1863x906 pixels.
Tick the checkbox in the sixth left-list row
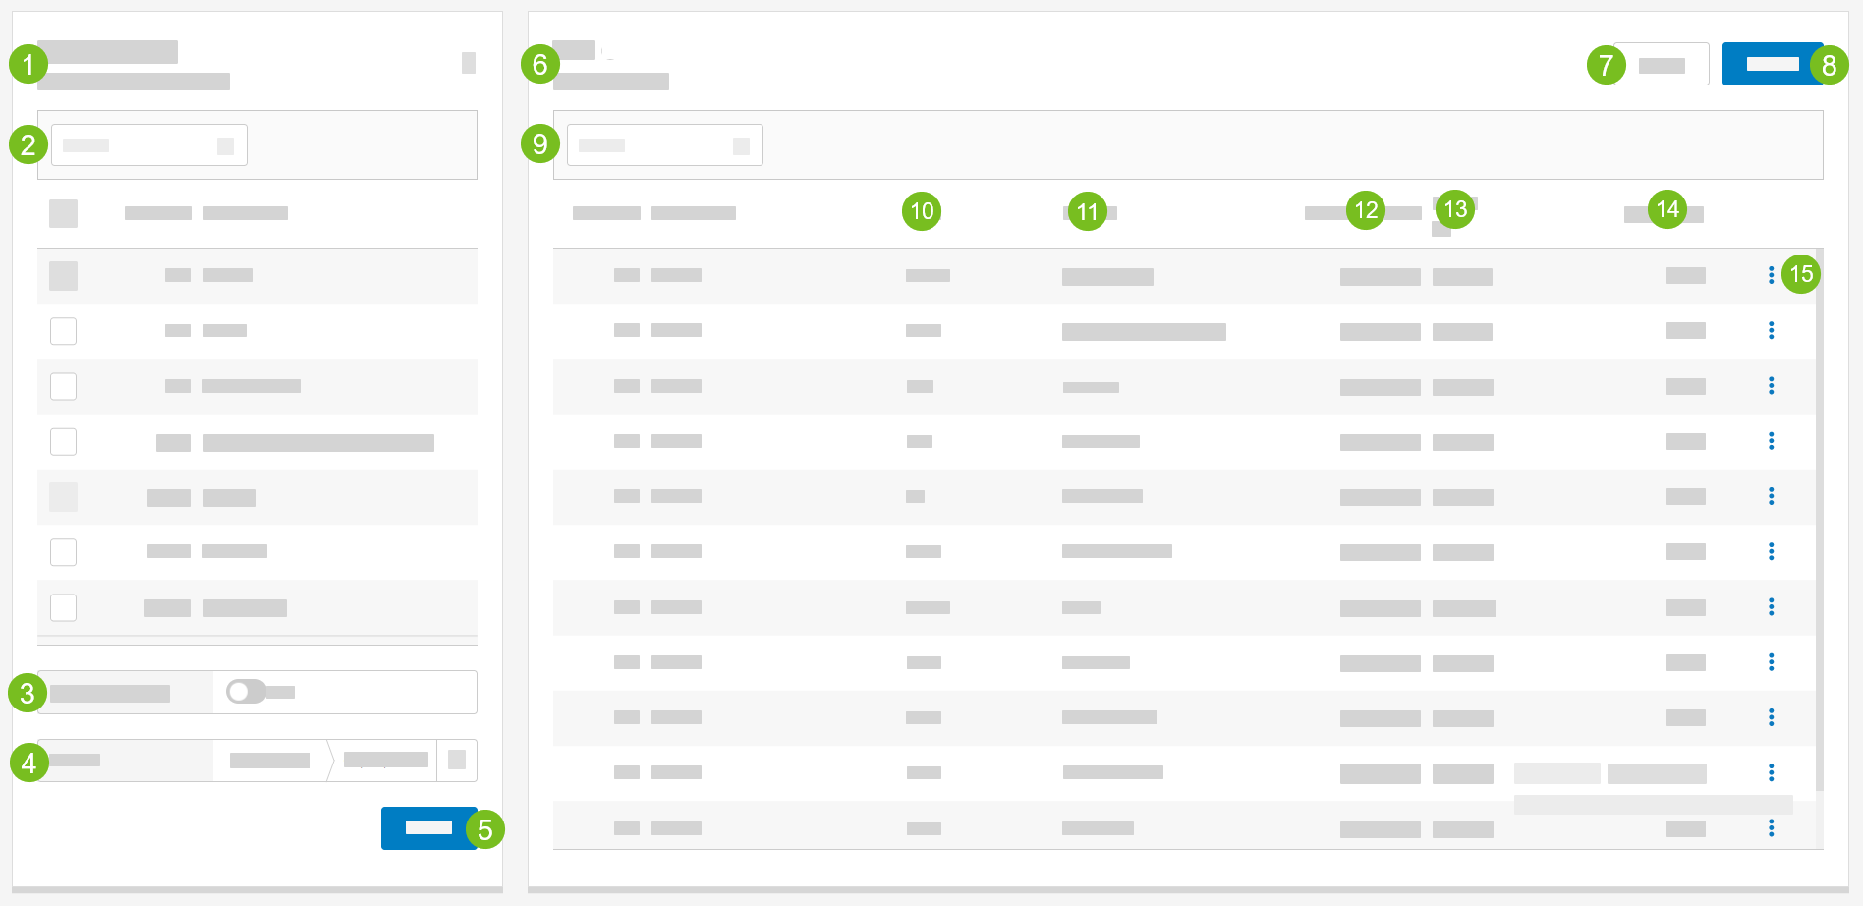tap(63, 552)
